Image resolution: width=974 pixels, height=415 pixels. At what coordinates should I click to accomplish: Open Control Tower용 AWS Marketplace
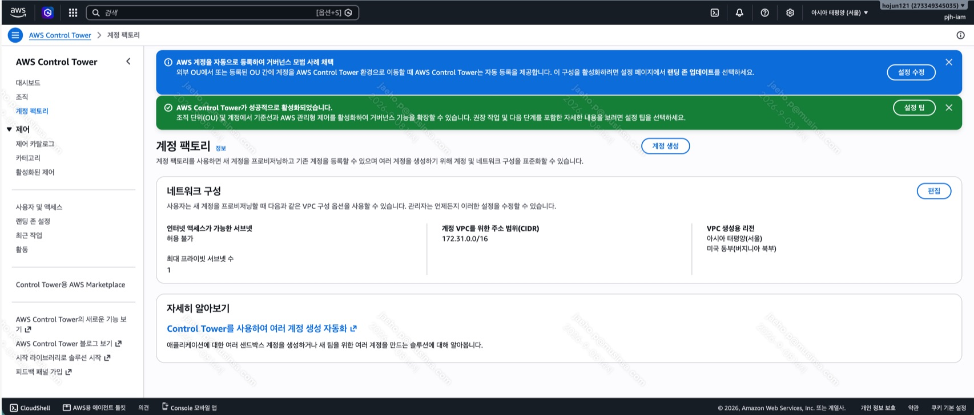coord(70,284)
